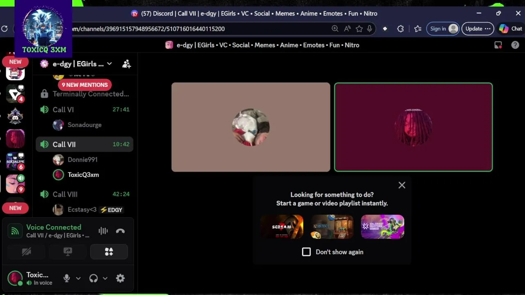The width and height of the screenshot is (525, 295).
Task: Open Terminally Connected locked channel
Action: pos(84,94)
